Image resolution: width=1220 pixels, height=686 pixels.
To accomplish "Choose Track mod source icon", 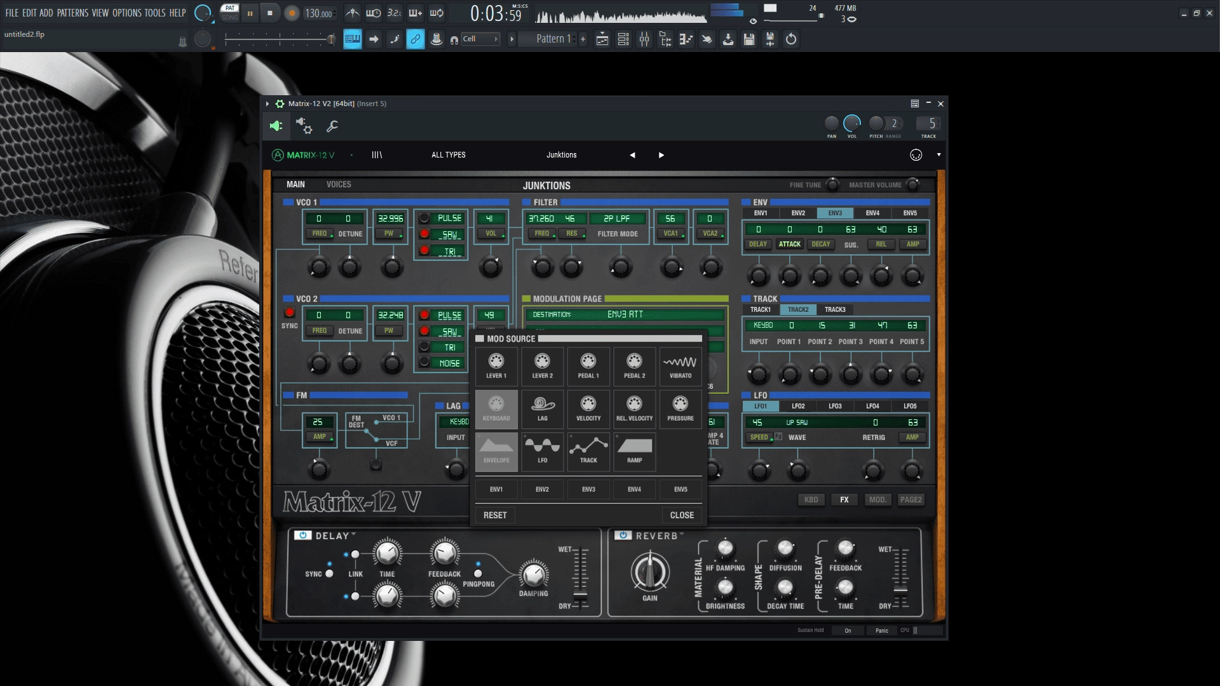I will point(588,452).
